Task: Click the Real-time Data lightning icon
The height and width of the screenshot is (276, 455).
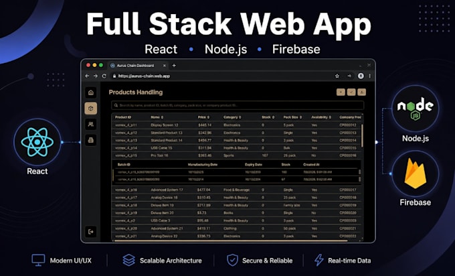Action: [x=319, y=260]
